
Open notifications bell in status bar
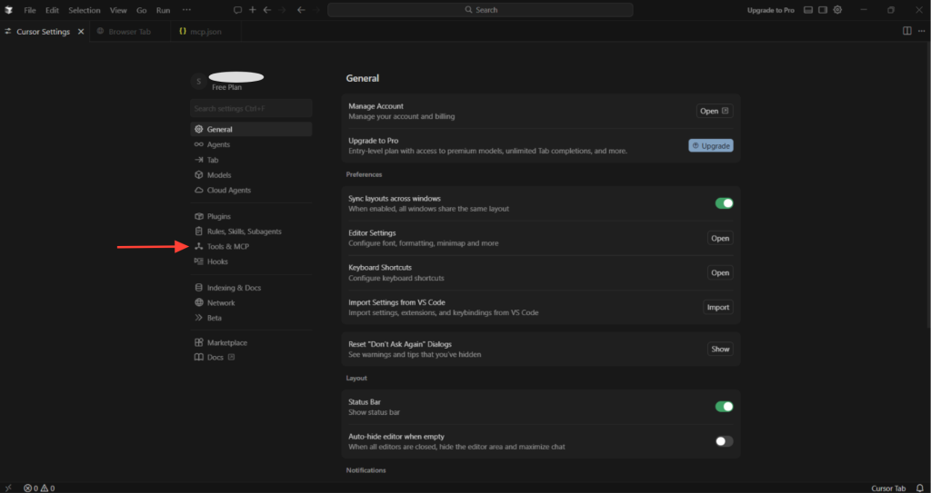(920, 488)
